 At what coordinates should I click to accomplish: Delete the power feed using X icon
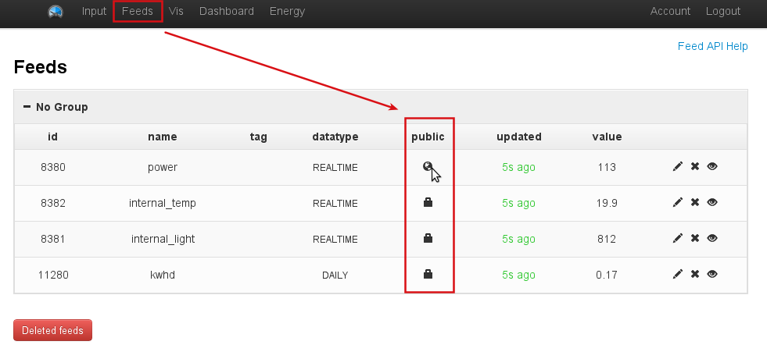[694, 167]
